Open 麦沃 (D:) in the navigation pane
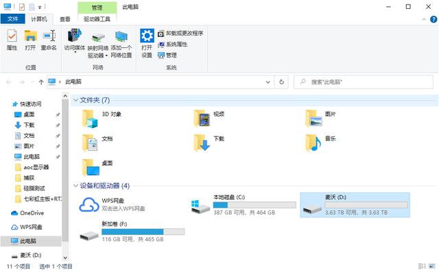 pyautogui.click(x=27, y=256)
